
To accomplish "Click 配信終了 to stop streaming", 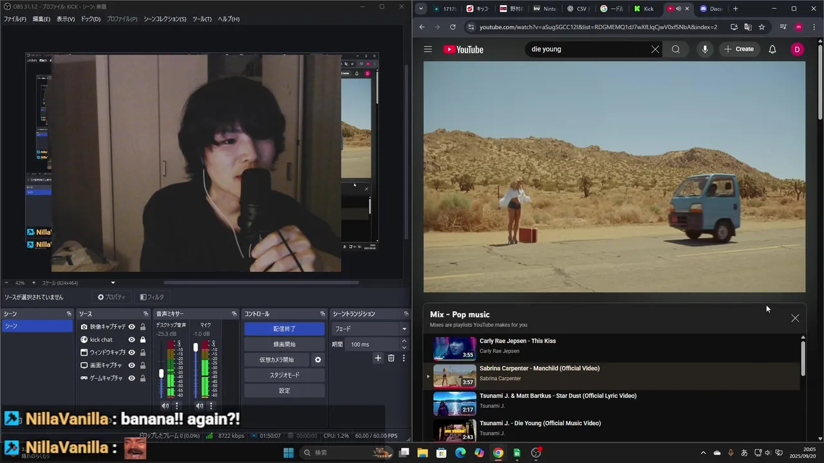I will point(285,329).
